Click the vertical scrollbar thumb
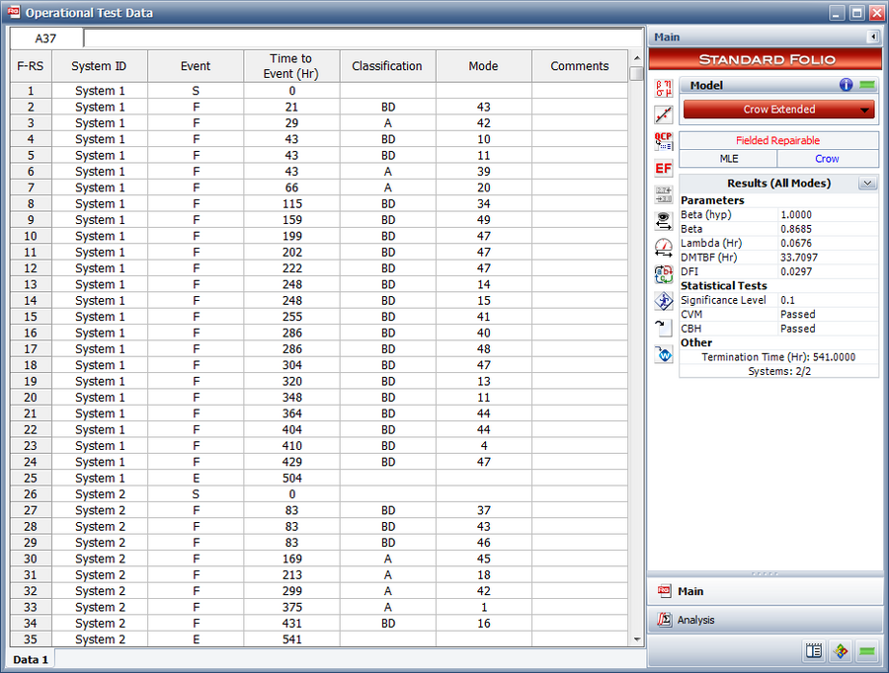889x673 pixels. click(x=637, y=73)
